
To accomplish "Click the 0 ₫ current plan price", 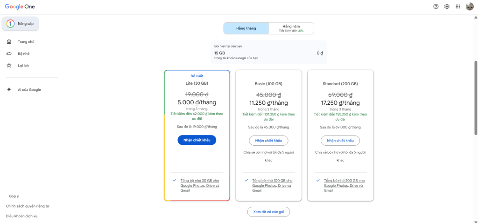I will click(320, 53).
